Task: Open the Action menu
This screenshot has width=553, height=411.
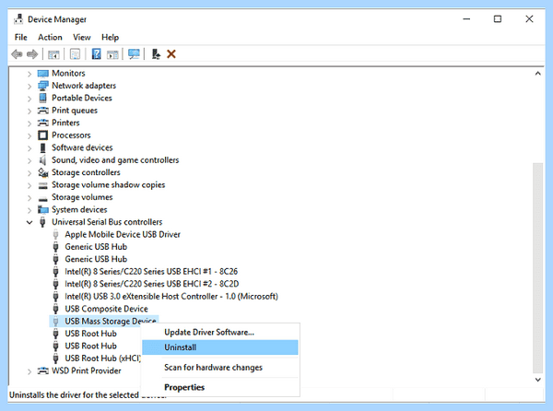Action: coord(50,37)
